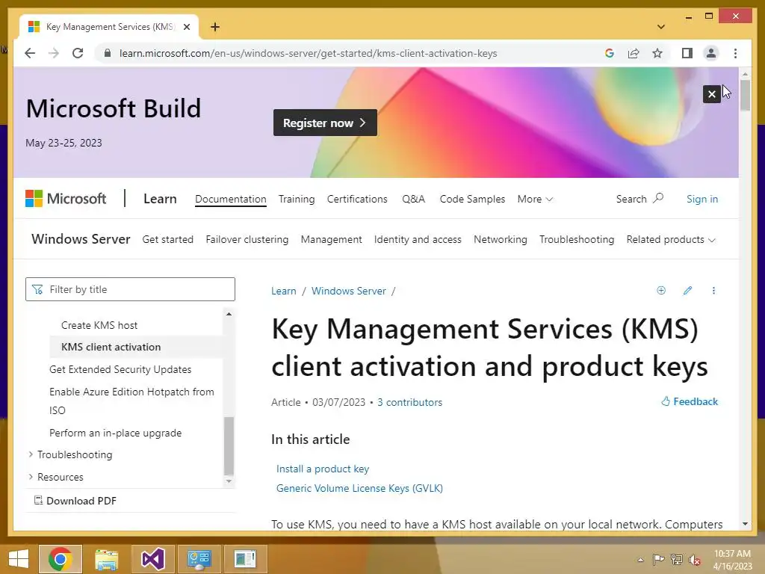Open a new tab with plus button

[x=214, y=27]
